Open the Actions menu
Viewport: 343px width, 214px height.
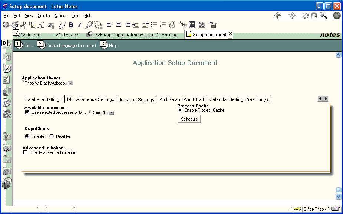coord(60,16)
